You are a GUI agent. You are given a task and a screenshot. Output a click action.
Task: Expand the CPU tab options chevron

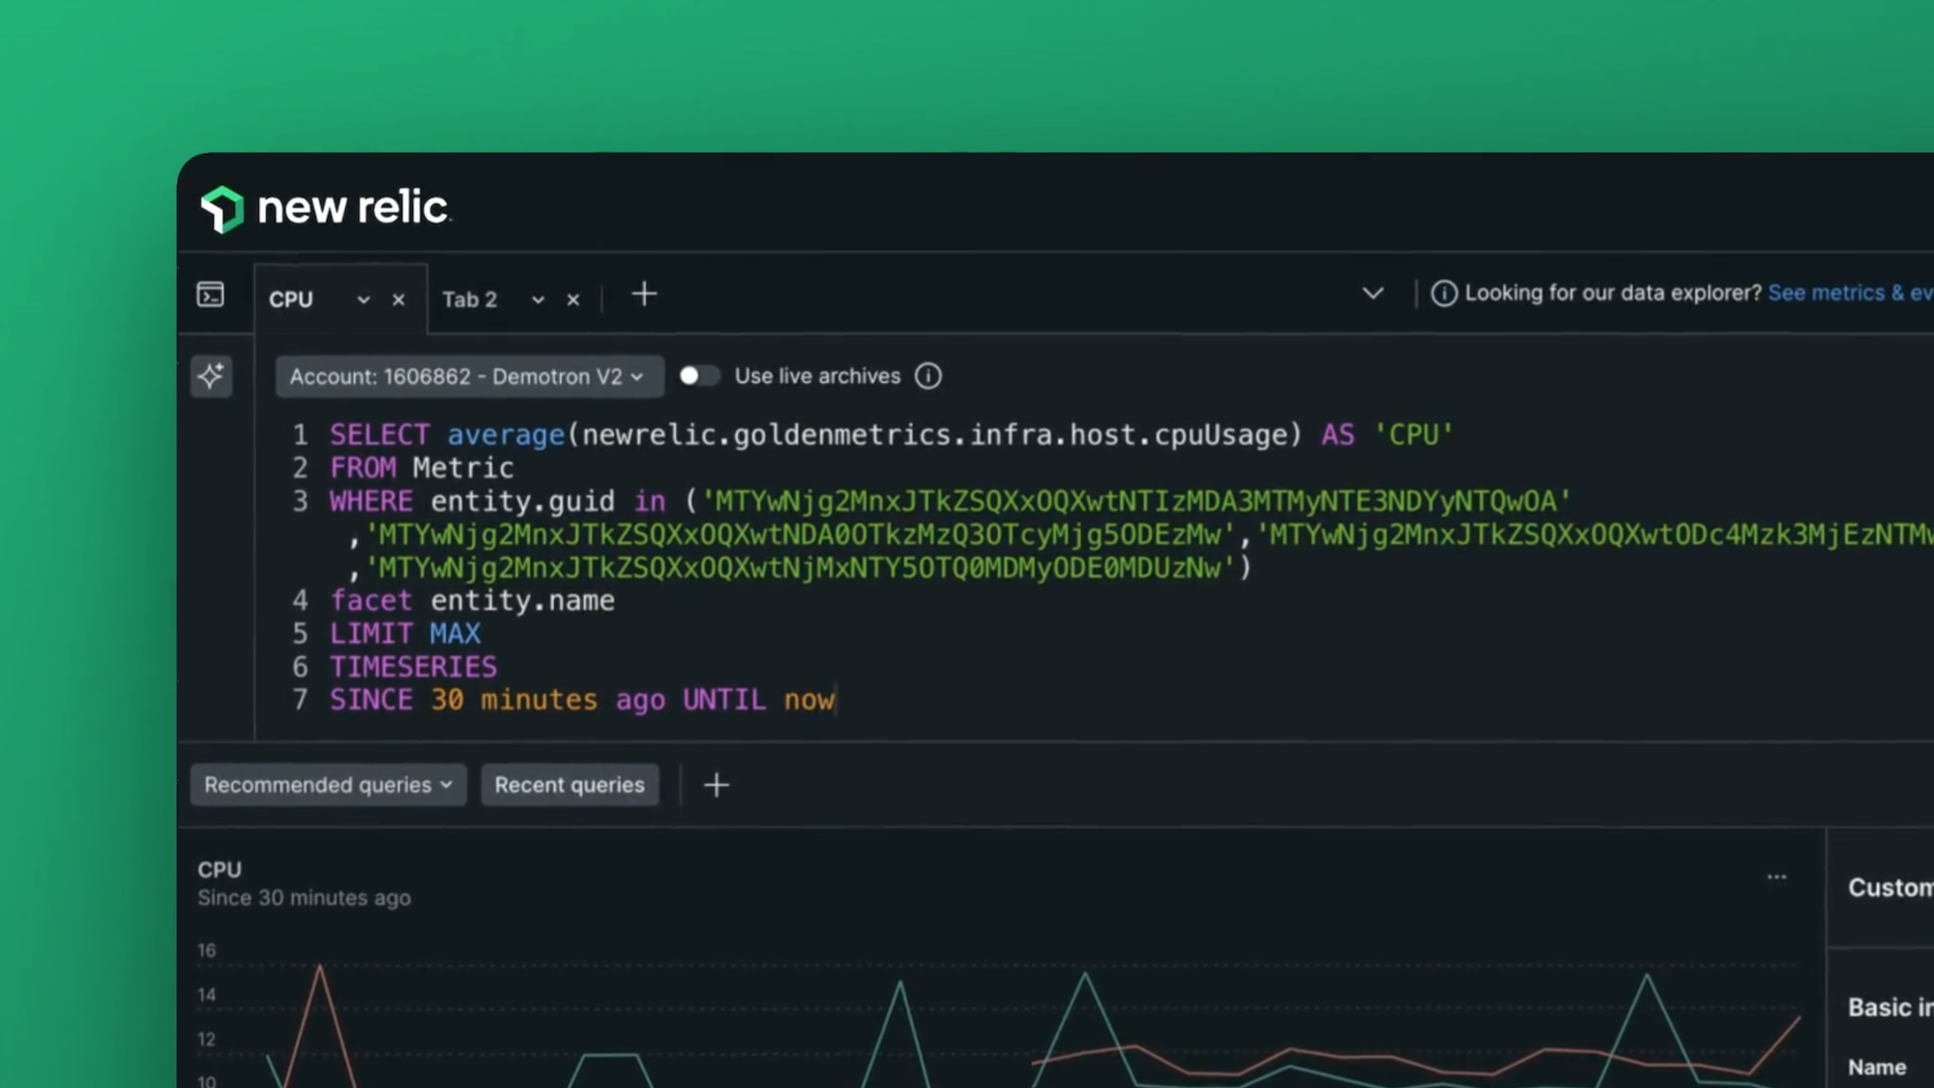(x=364, y=300)
